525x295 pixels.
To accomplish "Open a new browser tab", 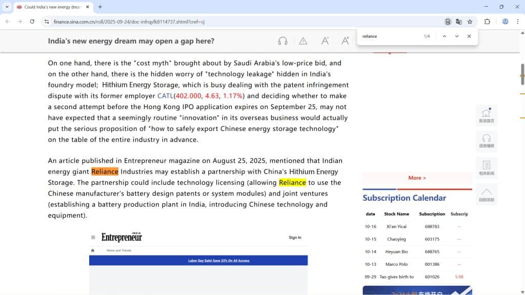I will coord(100,7).
